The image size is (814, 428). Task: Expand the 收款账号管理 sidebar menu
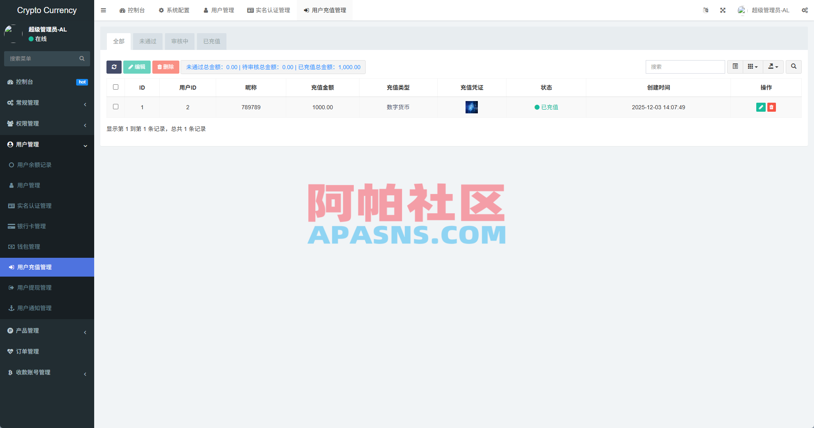(47, 372)
